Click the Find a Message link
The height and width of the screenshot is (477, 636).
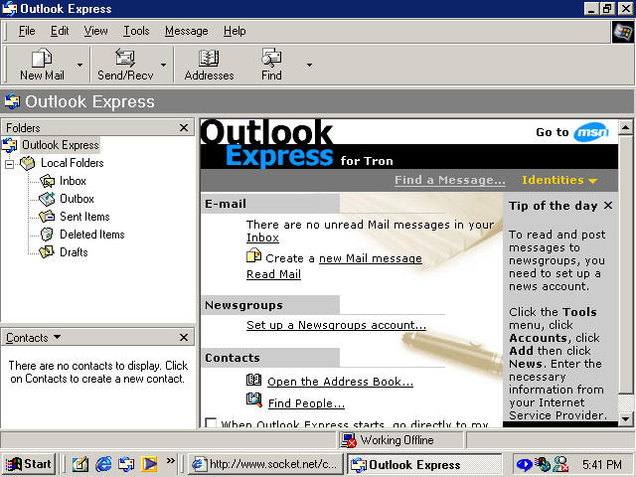point(450,180)
